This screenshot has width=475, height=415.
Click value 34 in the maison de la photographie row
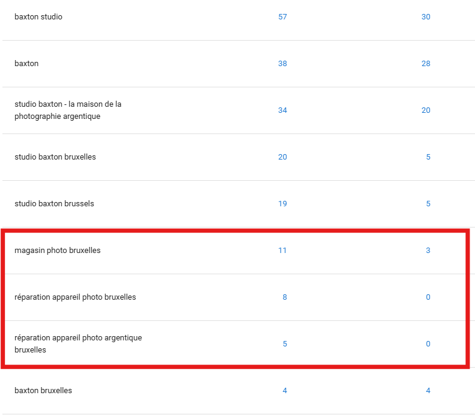click(282, 110)
